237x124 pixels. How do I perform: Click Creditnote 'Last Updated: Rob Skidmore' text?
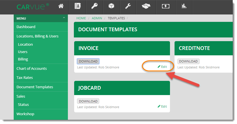click(x=198, y=67)
